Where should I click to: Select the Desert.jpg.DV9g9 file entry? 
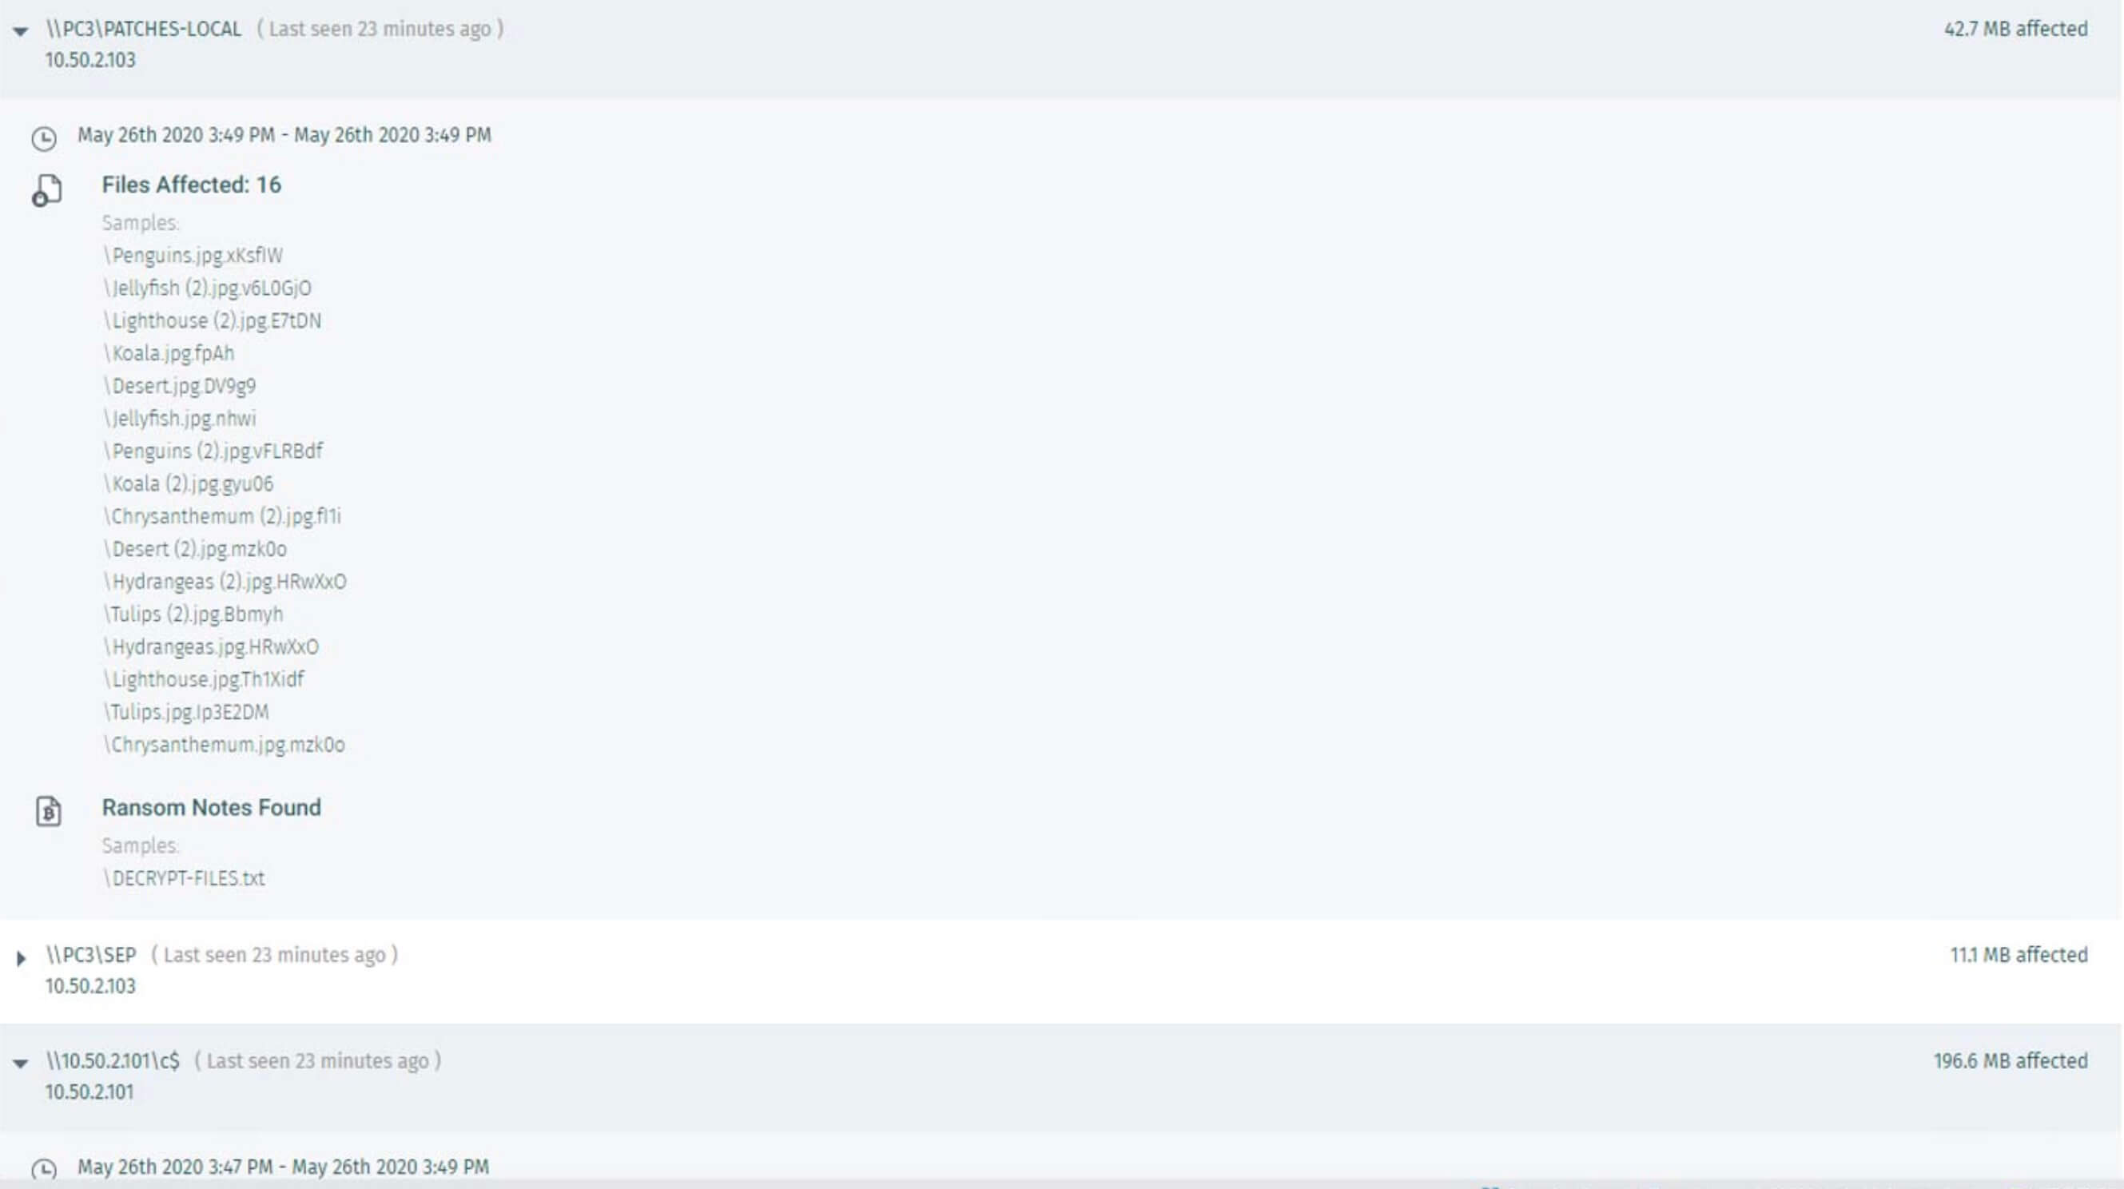[x=180, y=386]
